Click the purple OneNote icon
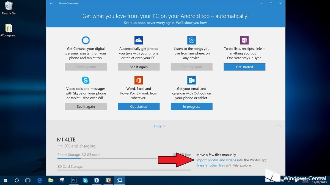The height and width of the screenshot is (185, 330). [244, 40]
